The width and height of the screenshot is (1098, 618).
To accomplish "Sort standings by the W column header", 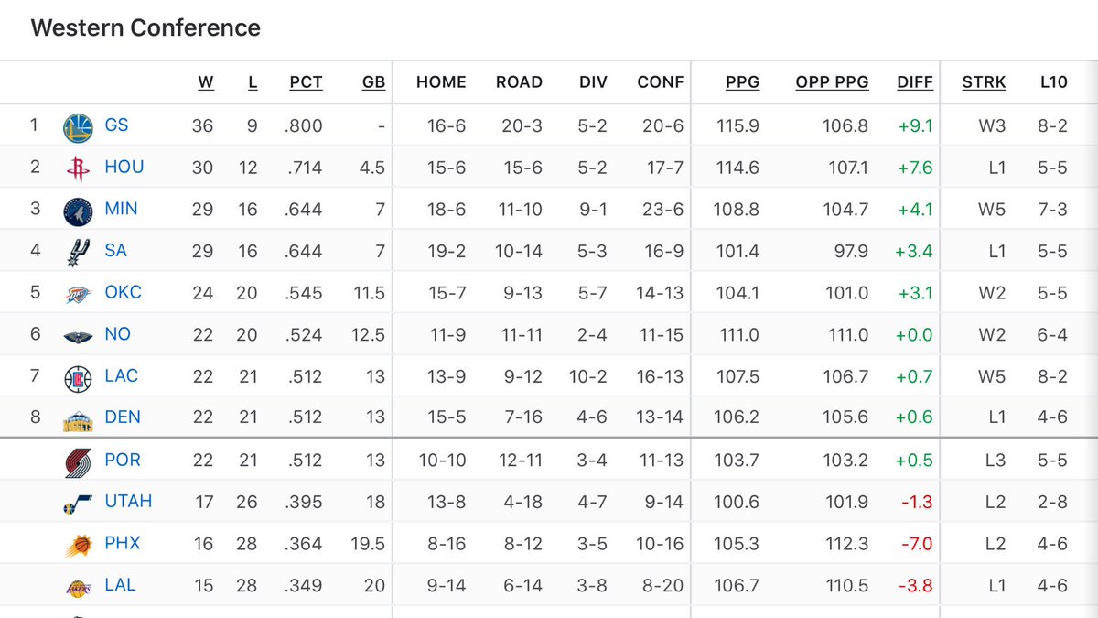I will click(206, 82).
